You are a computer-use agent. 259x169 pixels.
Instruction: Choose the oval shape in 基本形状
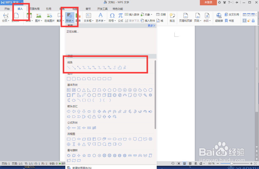79,90
